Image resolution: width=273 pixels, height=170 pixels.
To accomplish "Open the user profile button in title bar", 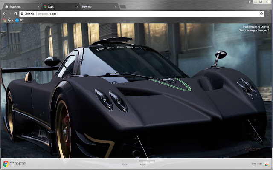I will (249, 2).
